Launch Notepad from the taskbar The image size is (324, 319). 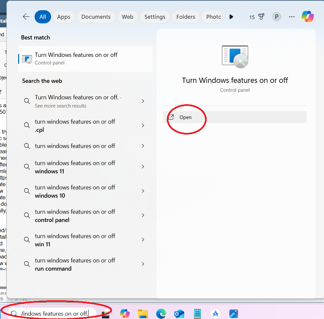(x=197, y=314)
